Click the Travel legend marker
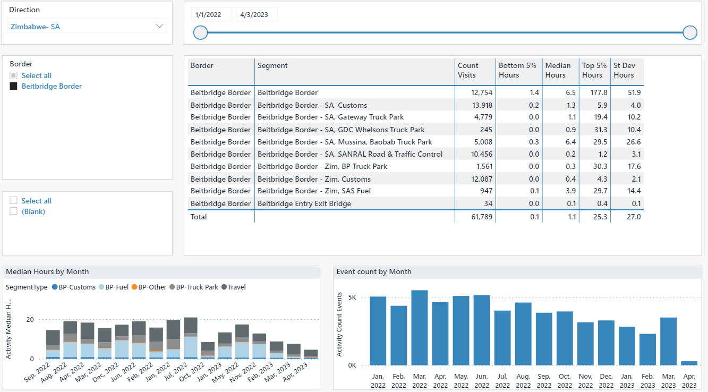708x392 pixels. point(224,287)
